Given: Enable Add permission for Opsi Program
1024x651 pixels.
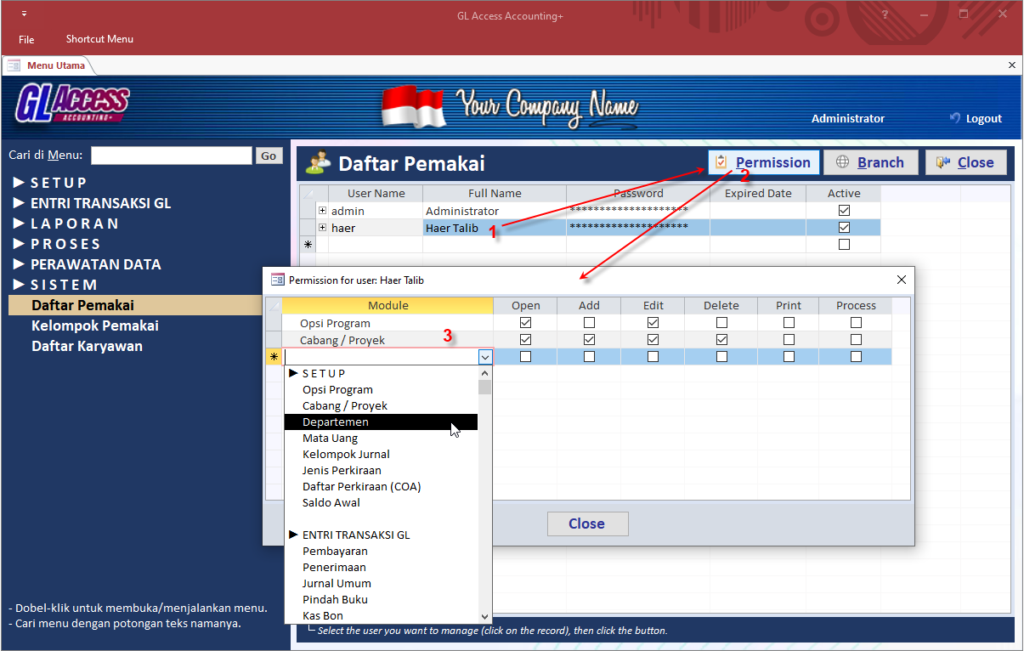Looking at the screenshot, I should (x=589, y=323).
